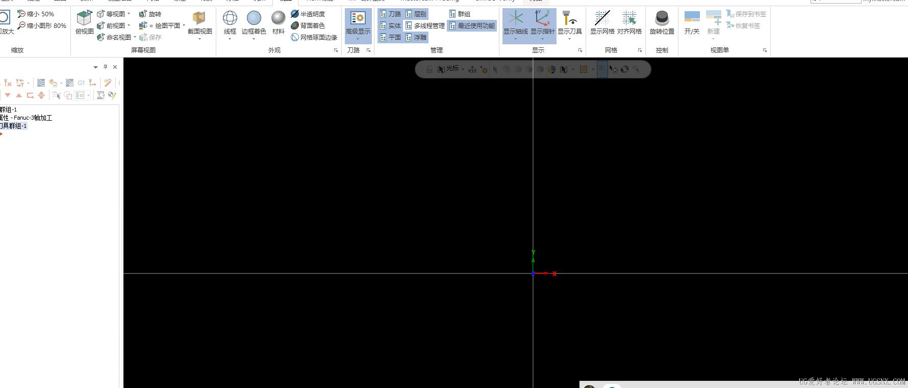Open the manager panel options dropdown arrow
Viewport: 908px width, 388px height.
[95, 67]
